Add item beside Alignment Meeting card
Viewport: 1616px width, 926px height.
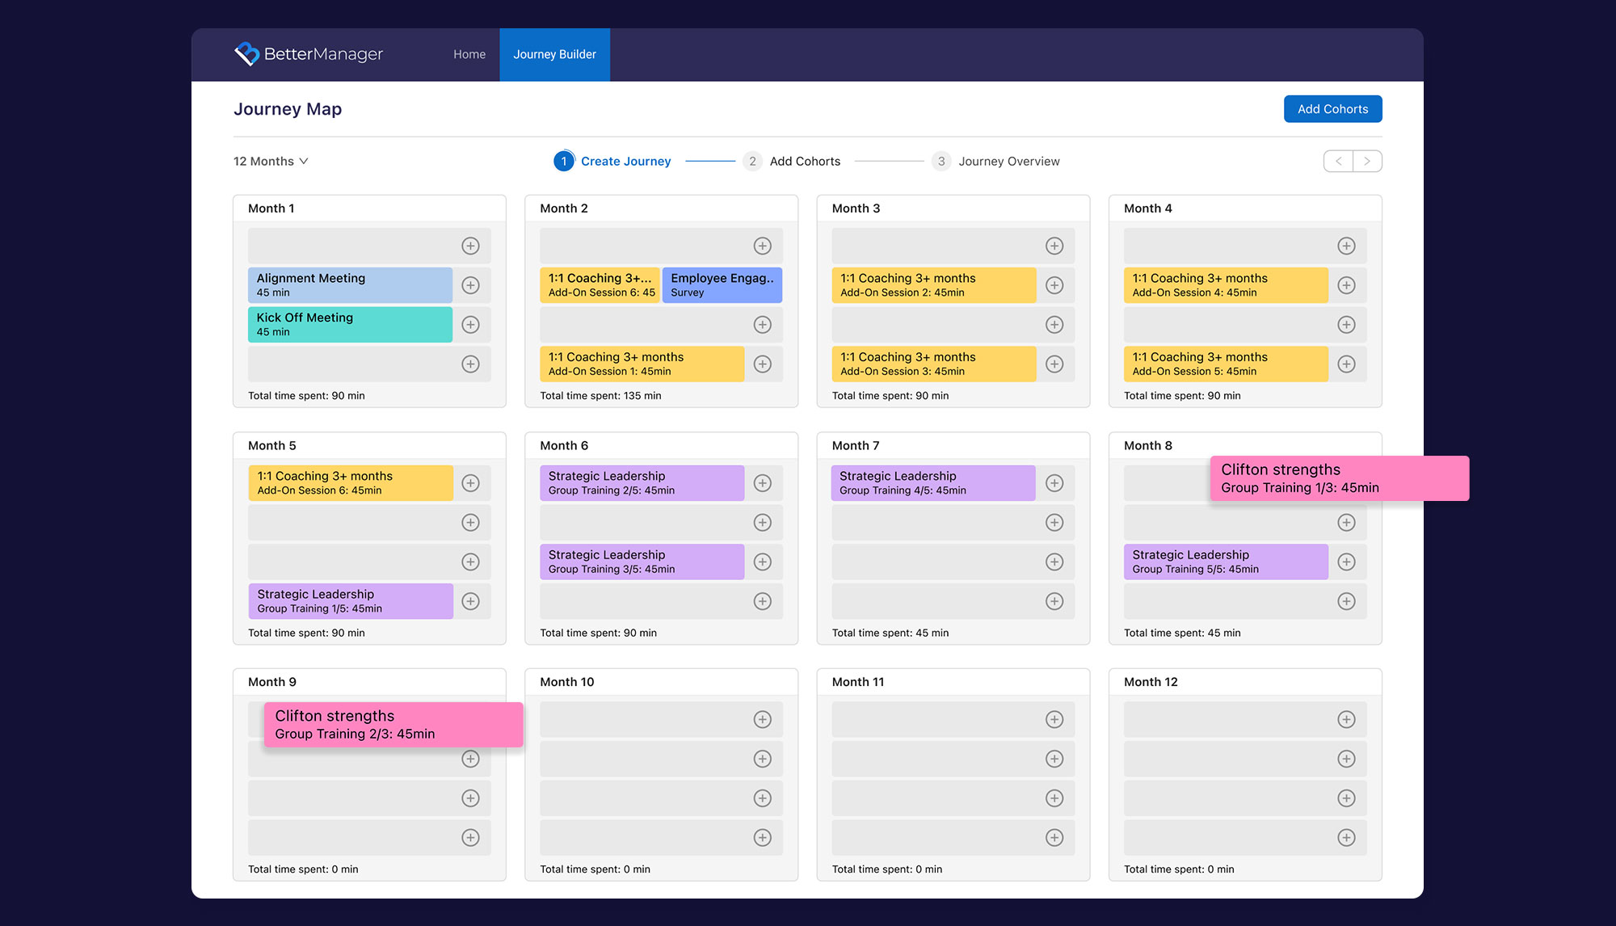click(470, 285)
